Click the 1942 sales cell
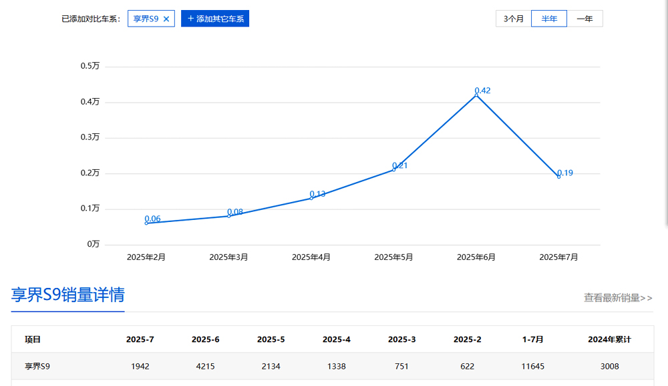This screenshot has height=386, width=668. (140, 367)
